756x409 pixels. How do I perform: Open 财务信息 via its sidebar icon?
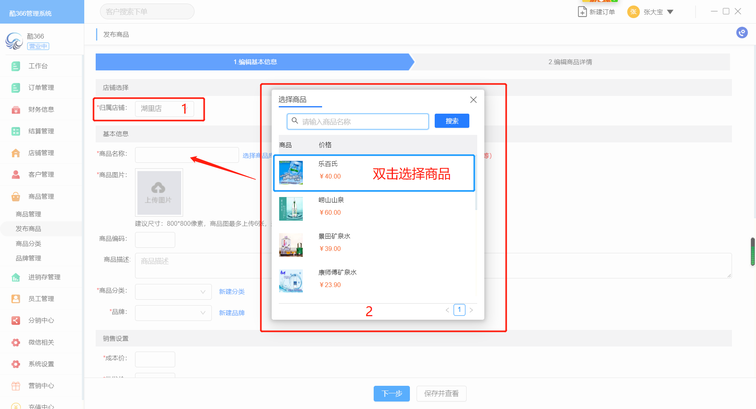point(16,110)
